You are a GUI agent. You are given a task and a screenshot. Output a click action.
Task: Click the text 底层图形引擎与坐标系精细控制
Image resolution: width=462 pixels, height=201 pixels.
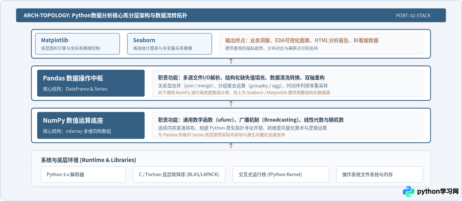(70, 48)
